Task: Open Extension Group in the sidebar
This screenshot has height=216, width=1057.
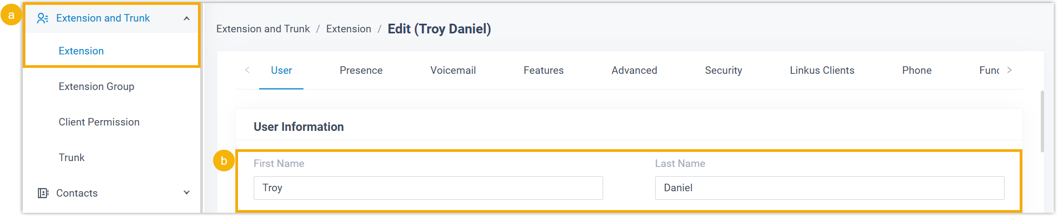Action: click(96, 87)
